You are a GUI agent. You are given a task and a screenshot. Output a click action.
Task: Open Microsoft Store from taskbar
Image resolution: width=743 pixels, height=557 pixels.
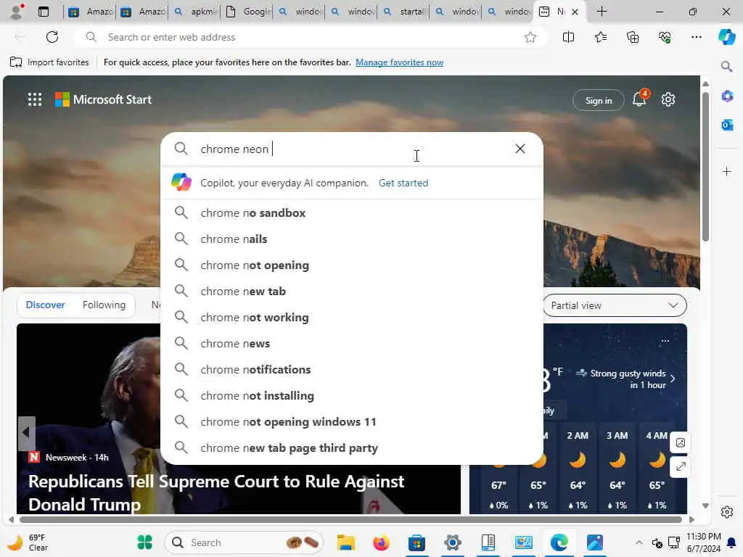tap(416, 542)
